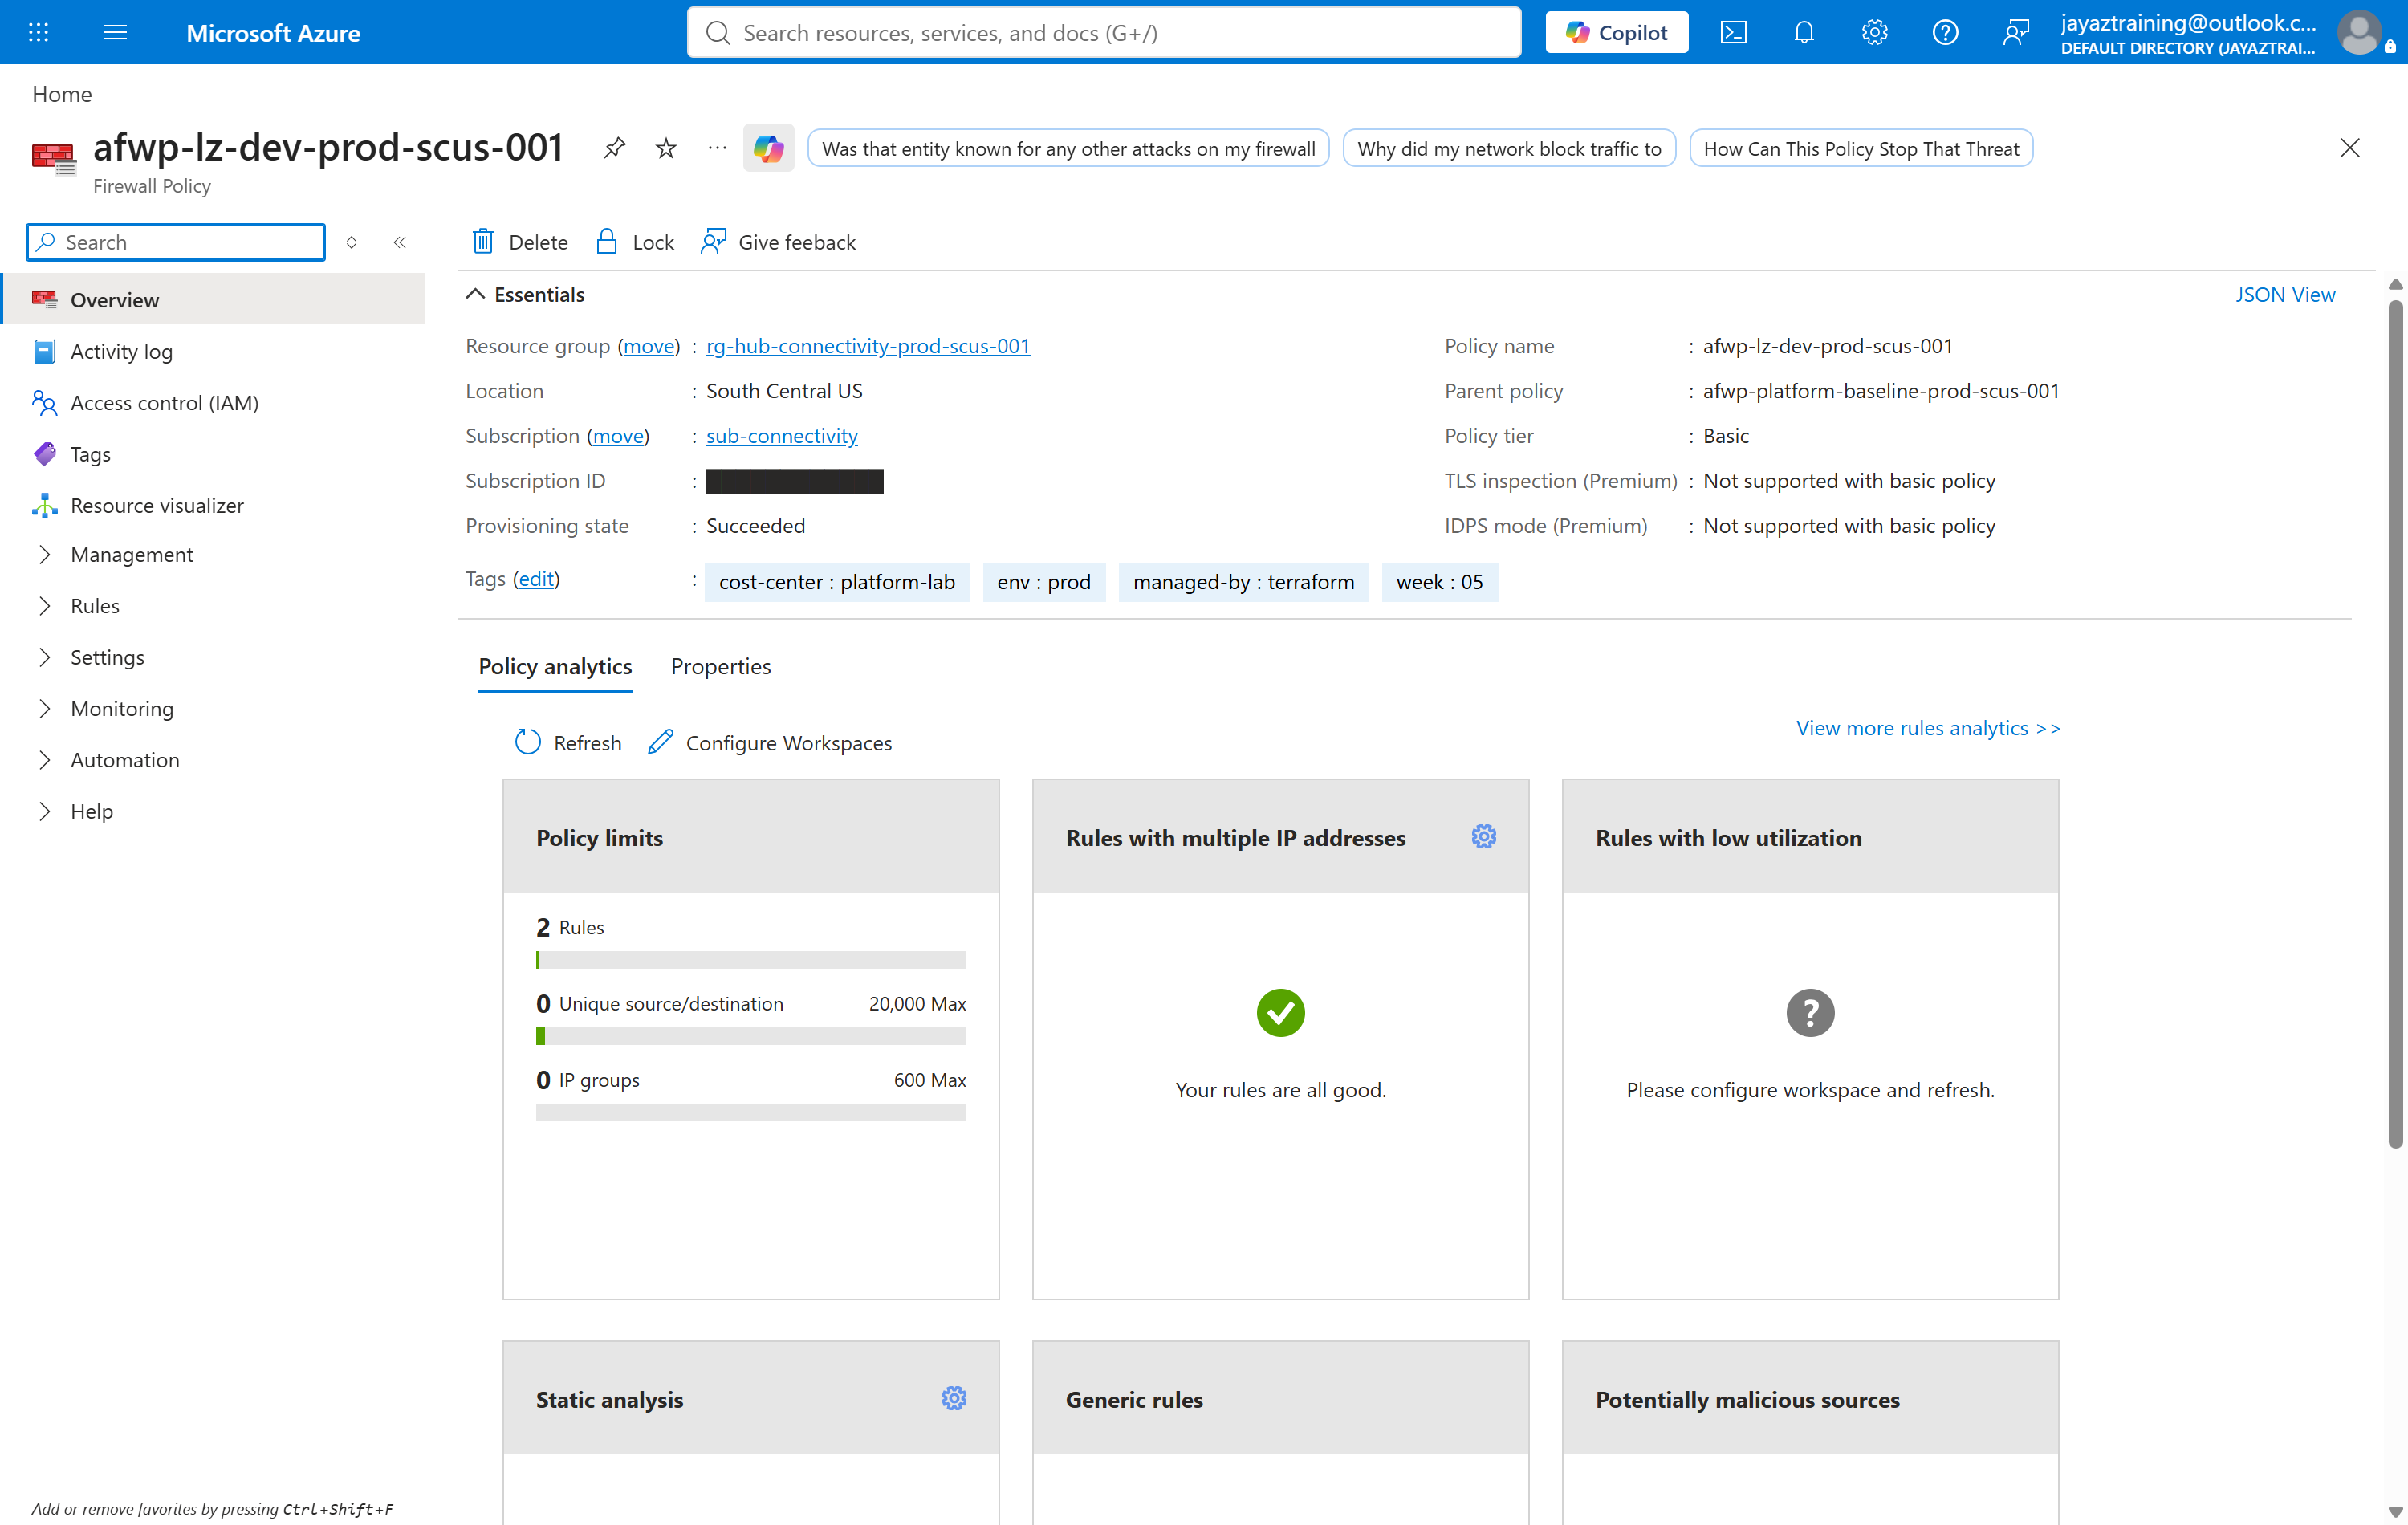Viewport: 2408px width, 1525px height.
Task: Click the Copilot button in header
Action: pyautogui.click(x=1616, y=32)
